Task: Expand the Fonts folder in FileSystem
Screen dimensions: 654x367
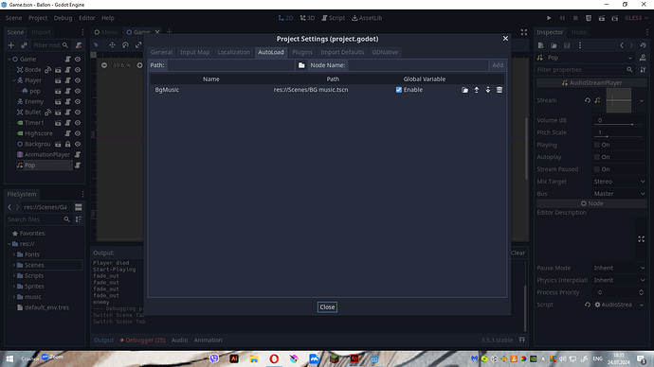Action: click(14, 254)
